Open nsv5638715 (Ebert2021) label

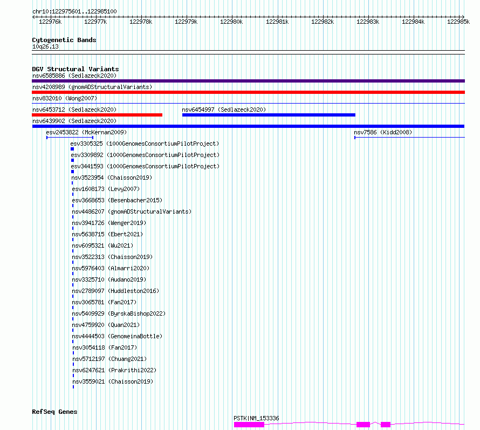(x=107, y=234)
